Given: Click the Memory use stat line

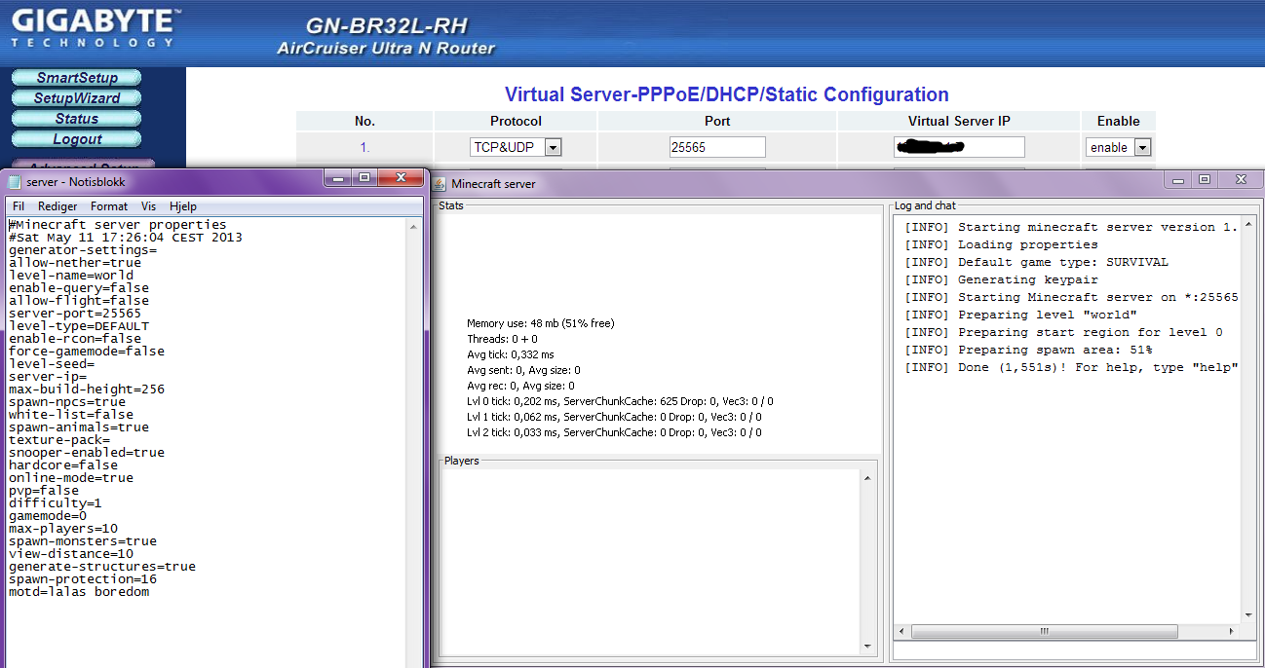Looking at the screenshot, I should (x=541, y=323).
